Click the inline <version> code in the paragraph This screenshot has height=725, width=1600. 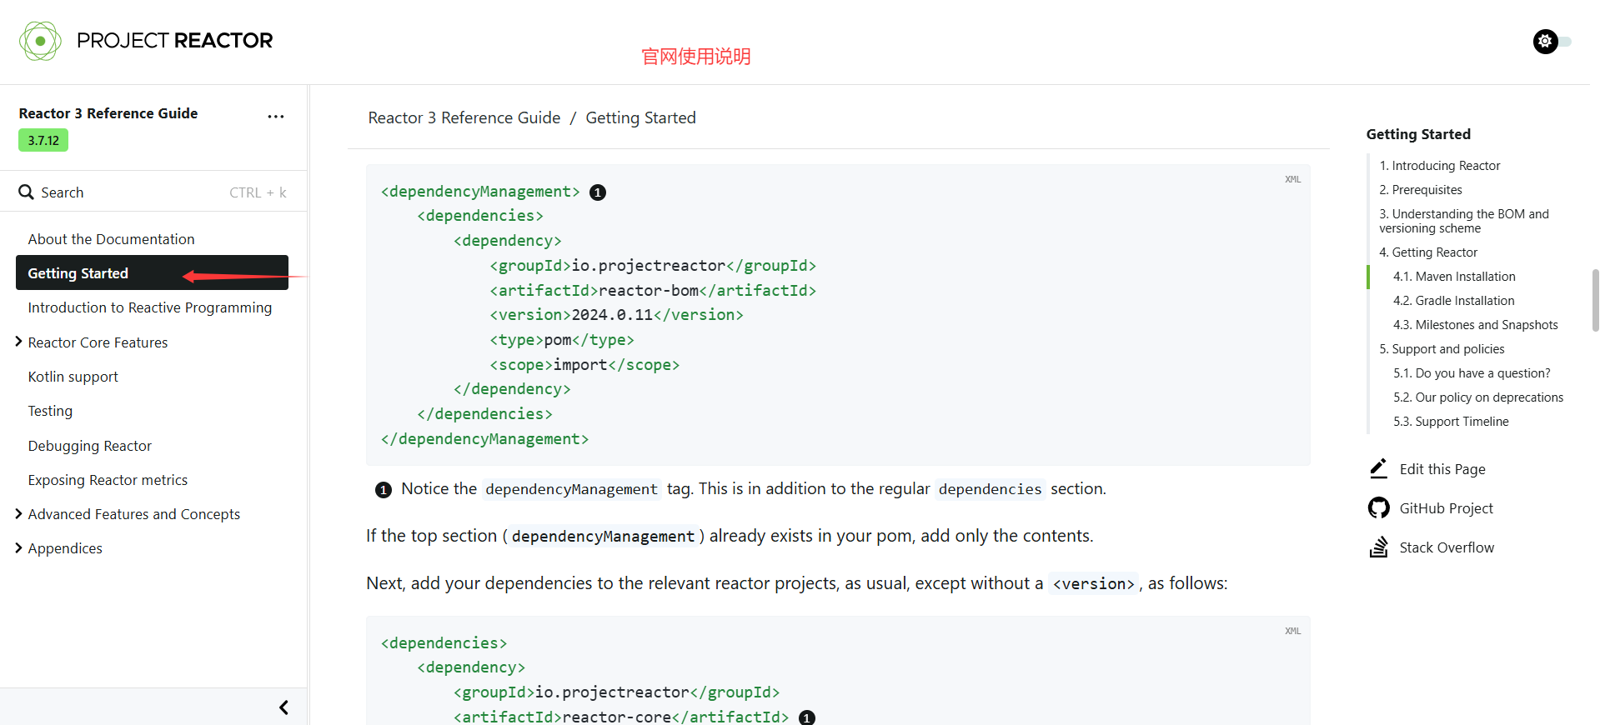(x=1094, y=583)
